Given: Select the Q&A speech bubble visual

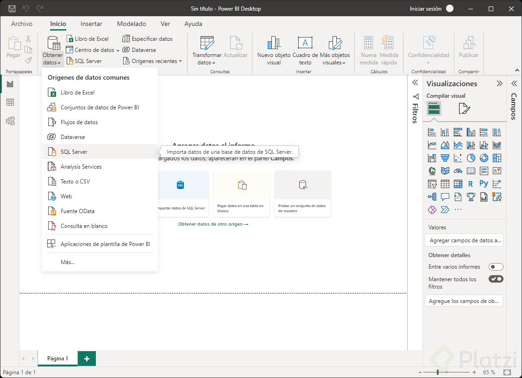Looking at the screenshot, I should [x=445, y=197].
